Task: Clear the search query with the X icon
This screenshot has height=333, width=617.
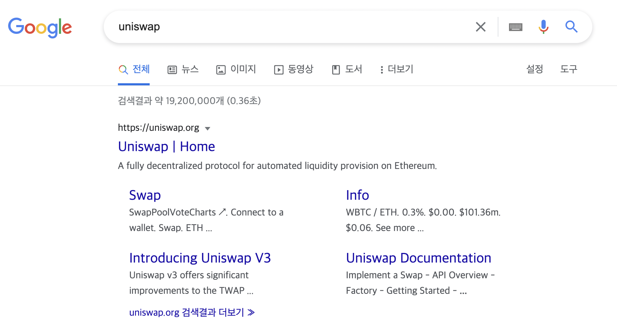Action: 480,26
